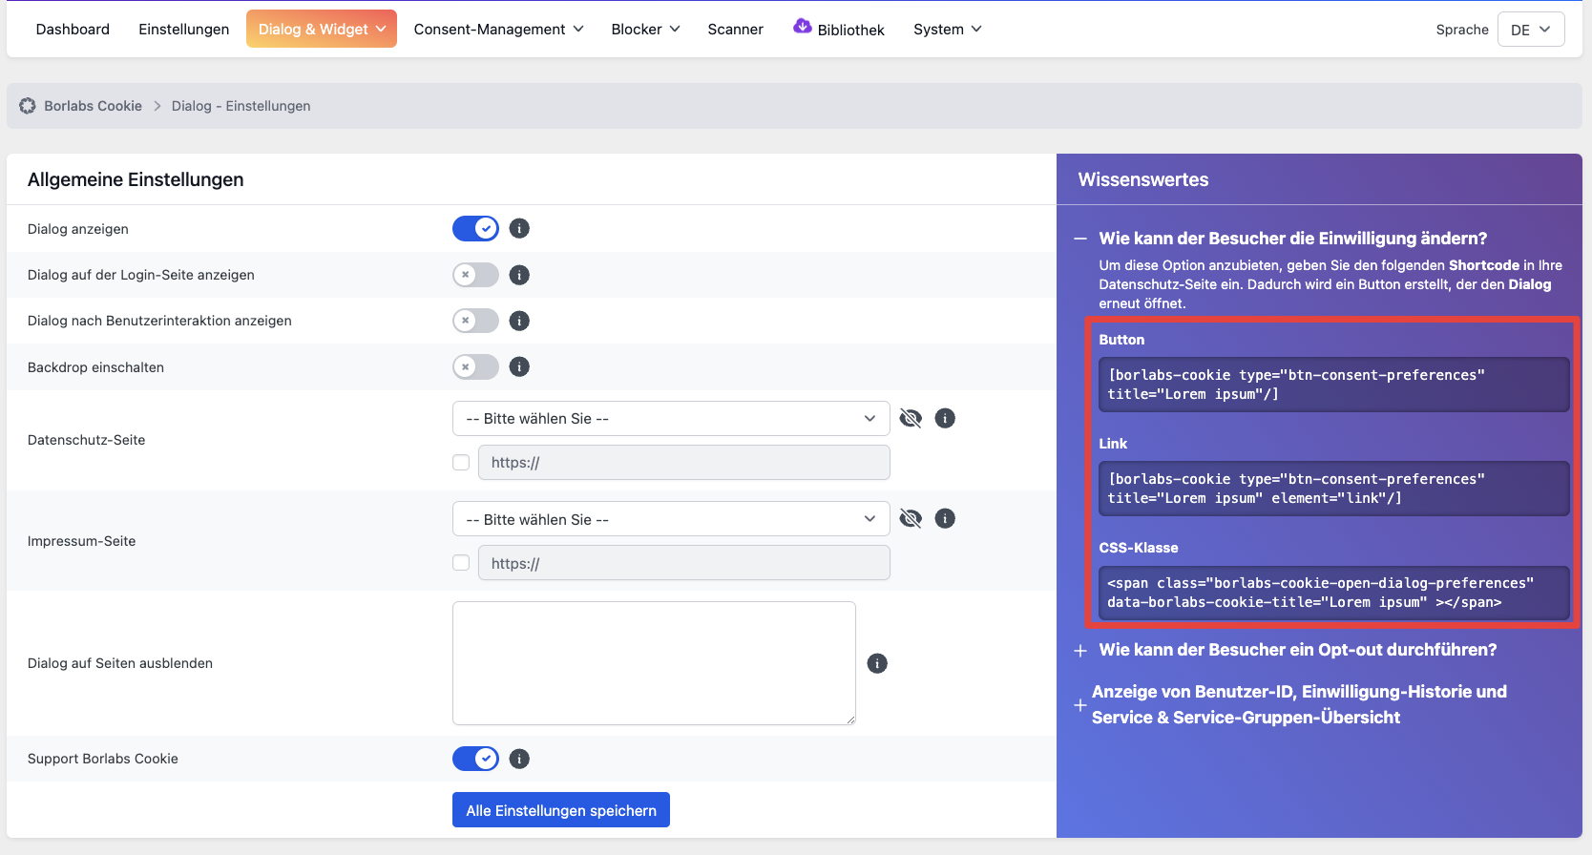Go to the Scanner menu item

pos(735,30)
